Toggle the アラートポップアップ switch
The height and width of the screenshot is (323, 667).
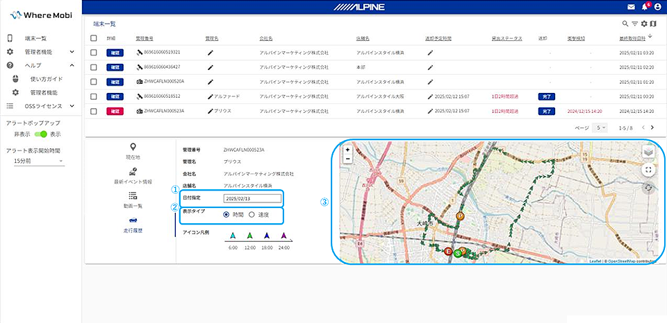pyautogui.click(x=41, y=134)
